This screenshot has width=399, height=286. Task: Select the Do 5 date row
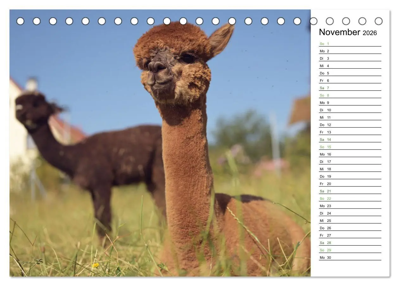[350, 73]
